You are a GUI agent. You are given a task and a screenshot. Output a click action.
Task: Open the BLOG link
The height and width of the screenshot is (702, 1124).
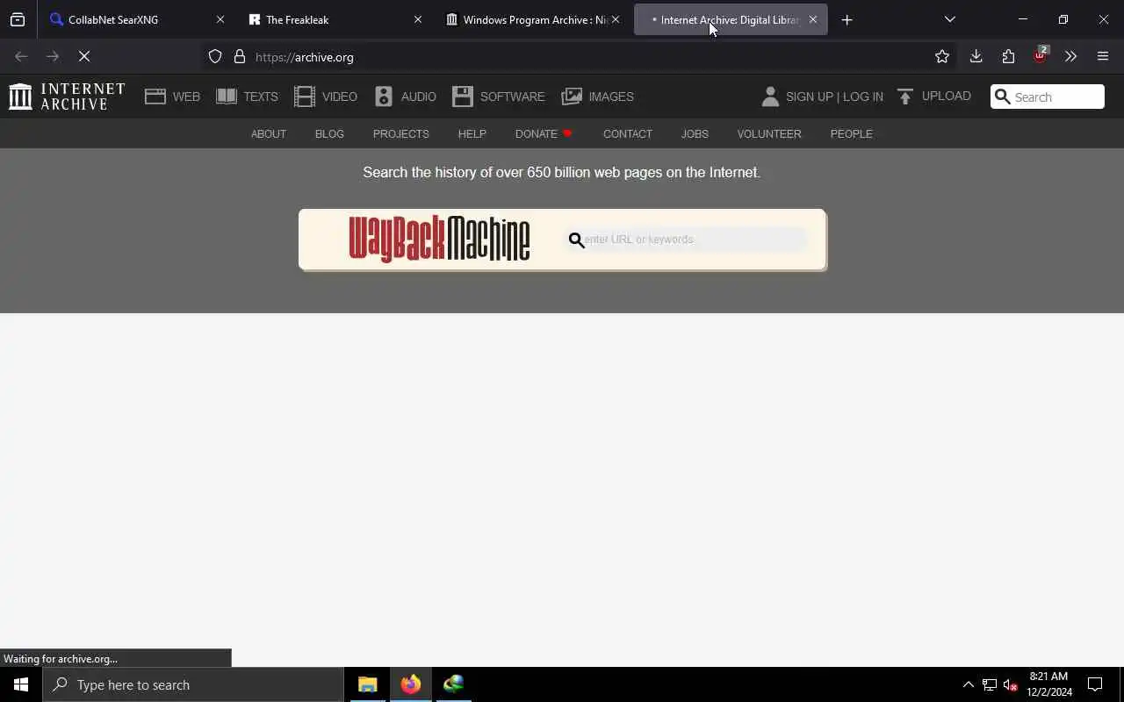[329, 134]
